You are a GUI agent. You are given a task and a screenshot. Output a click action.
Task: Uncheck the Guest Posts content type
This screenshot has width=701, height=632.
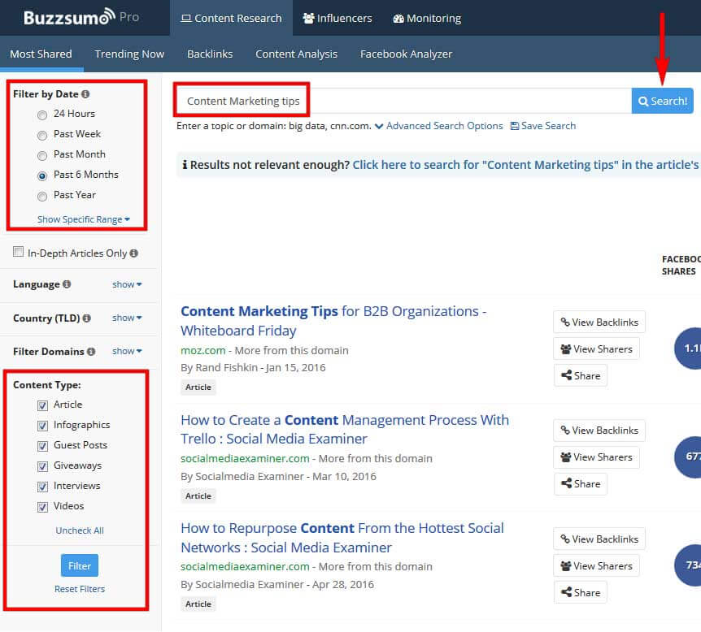coord(42,446)
